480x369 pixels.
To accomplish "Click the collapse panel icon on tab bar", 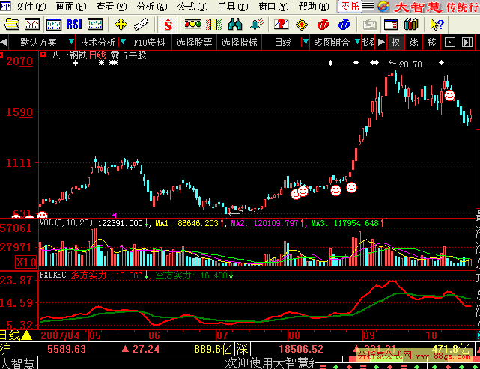I will 449,42.
